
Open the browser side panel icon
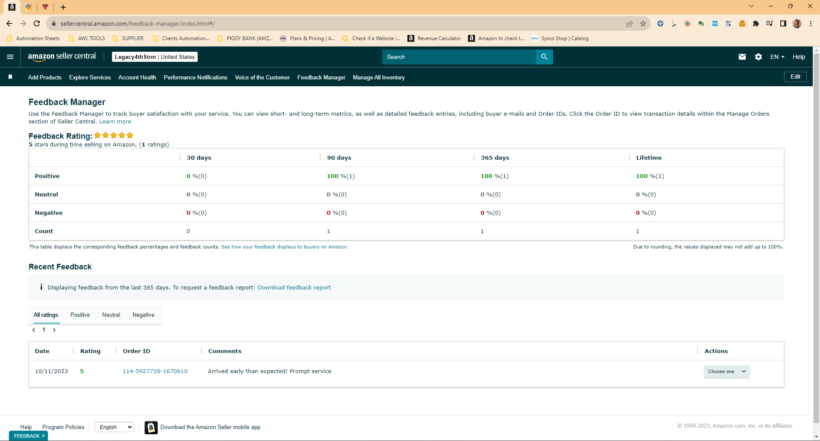point(783,23)
